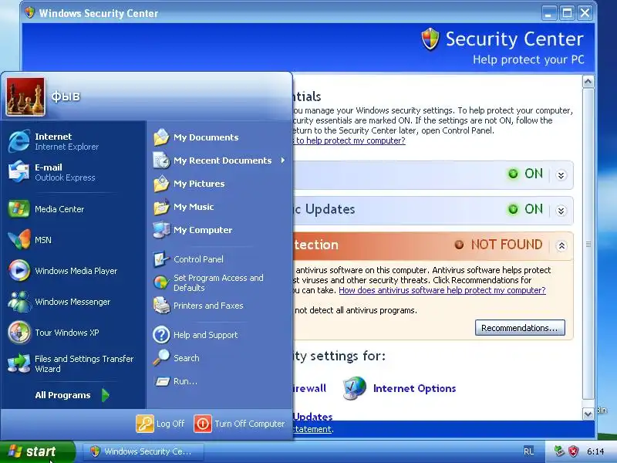Click the Search magnifier icon
This screenshot has width=617, height=463.
[161, 358]
